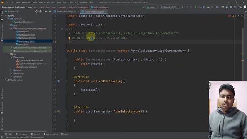Open the Refactor menu
Screen dimensions: 247x139
click(x=51, y=2)
